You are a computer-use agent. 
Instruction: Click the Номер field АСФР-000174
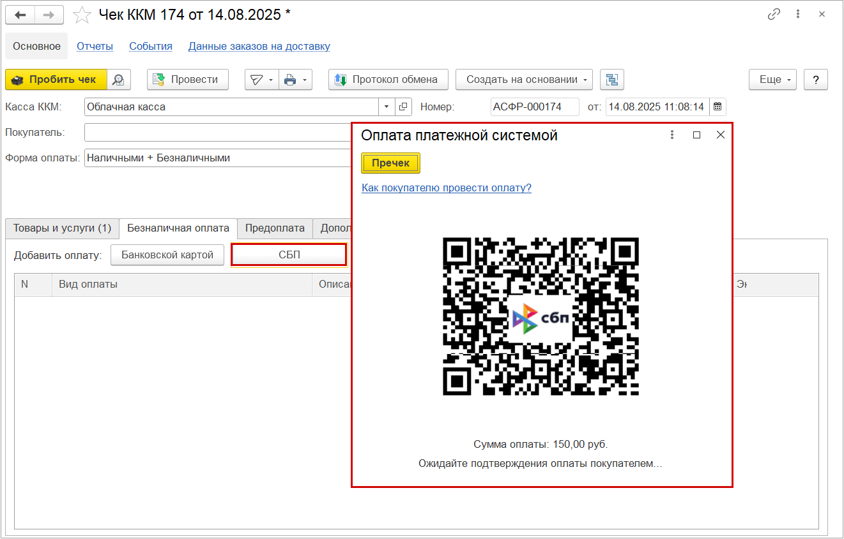535,107
